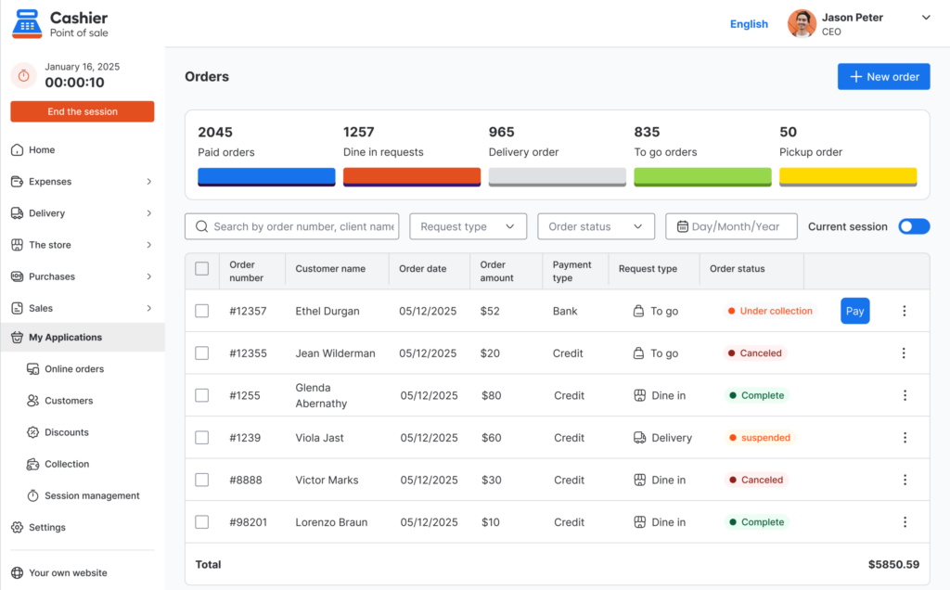Check the select-all checkbox in table header

pyautogui.click(x=201, y=268)
